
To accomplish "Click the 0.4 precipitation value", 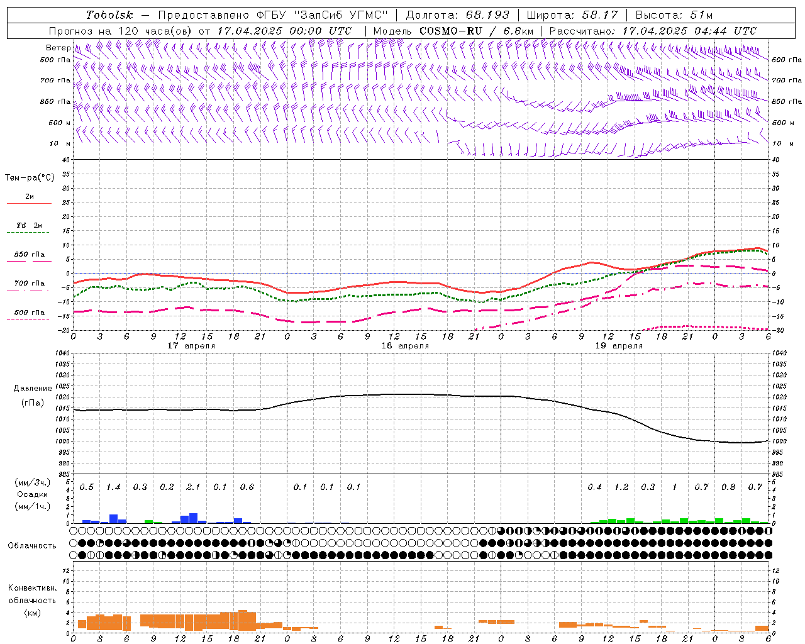I will pyautogui.click(x=594, y=487).
